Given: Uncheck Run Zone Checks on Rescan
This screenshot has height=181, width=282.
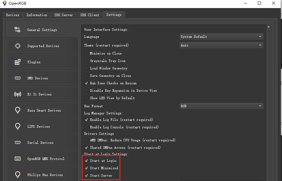Looking at the screenshot, I should 86,83.
